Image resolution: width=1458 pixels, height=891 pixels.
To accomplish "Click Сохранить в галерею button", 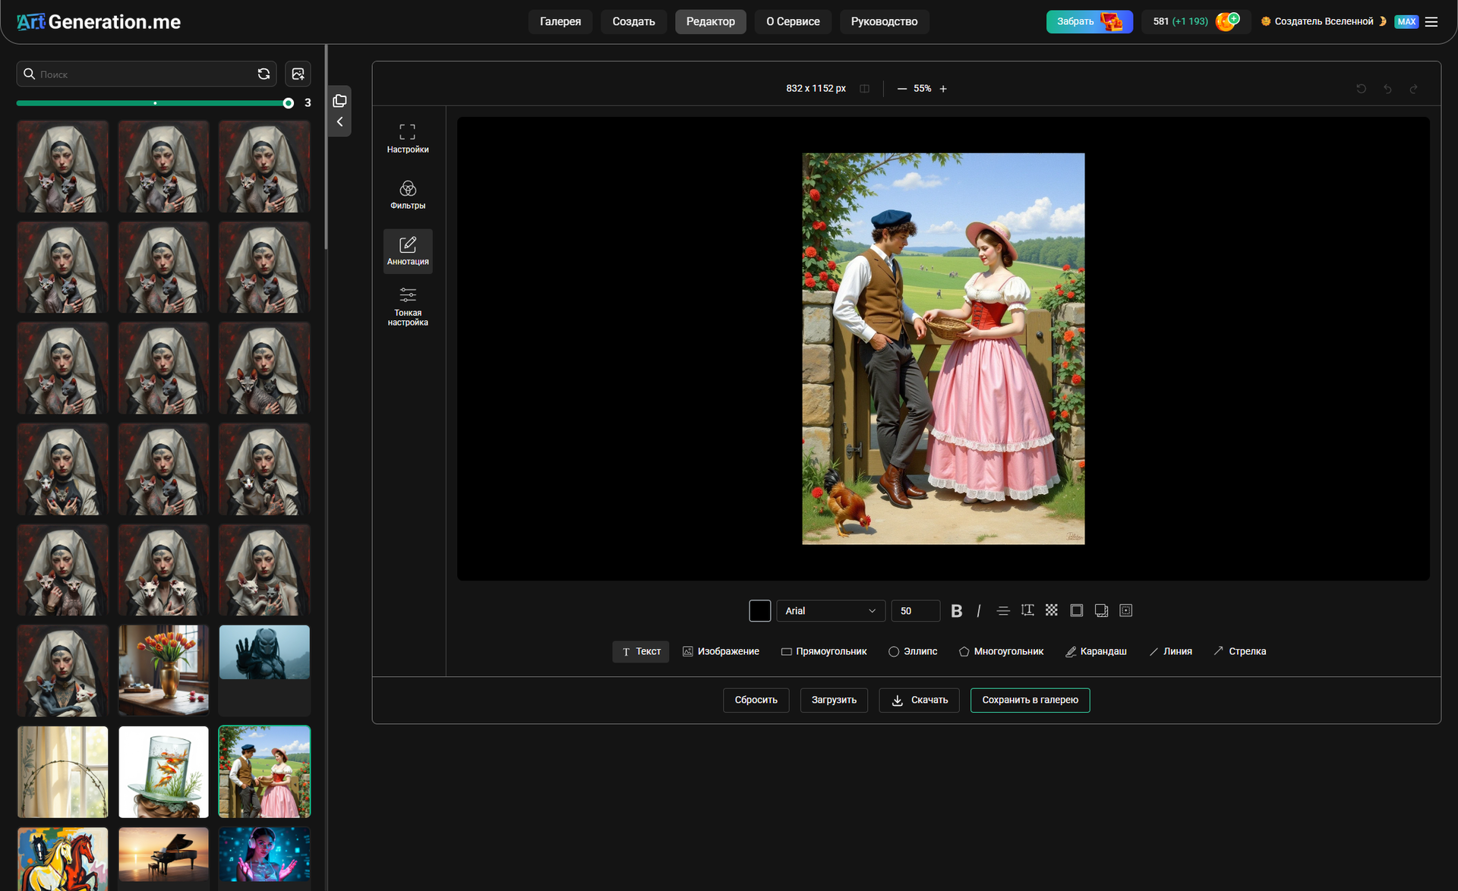I will pyautogui.click(x=1030, y=701).
